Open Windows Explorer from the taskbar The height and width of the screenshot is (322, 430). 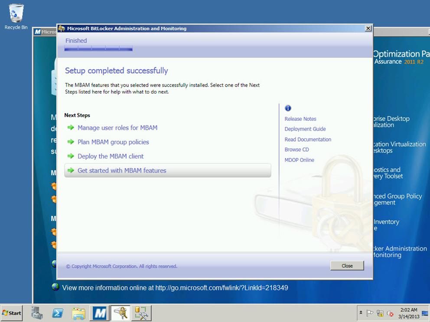78,313
